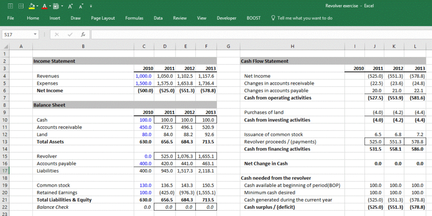Select the BOOST ribbon tab
Viewport: 432px width, 216px height.
(253, 18)
